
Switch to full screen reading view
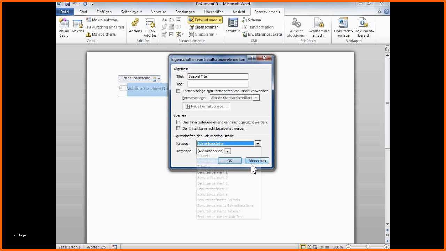309,247
